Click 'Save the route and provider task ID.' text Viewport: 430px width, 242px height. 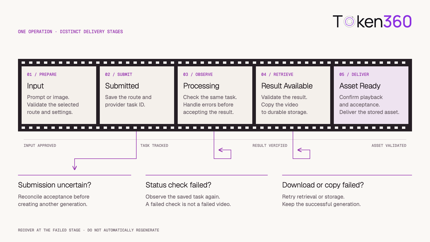coord(128,101)
